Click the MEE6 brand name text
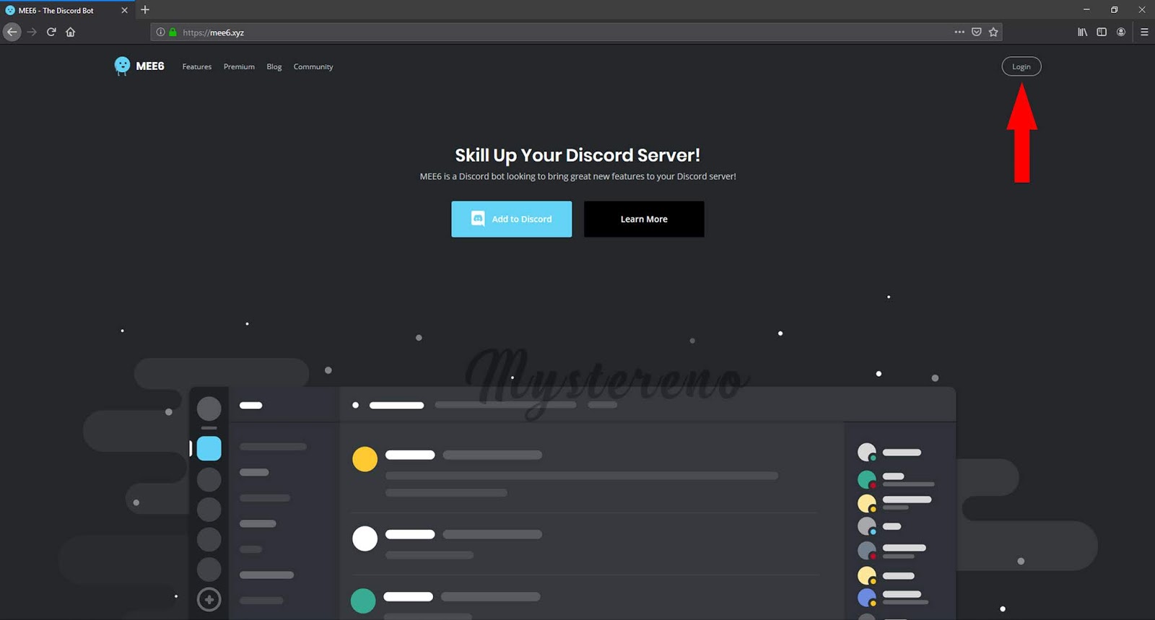Screen dimensions: 1155x620 [150, 66]
